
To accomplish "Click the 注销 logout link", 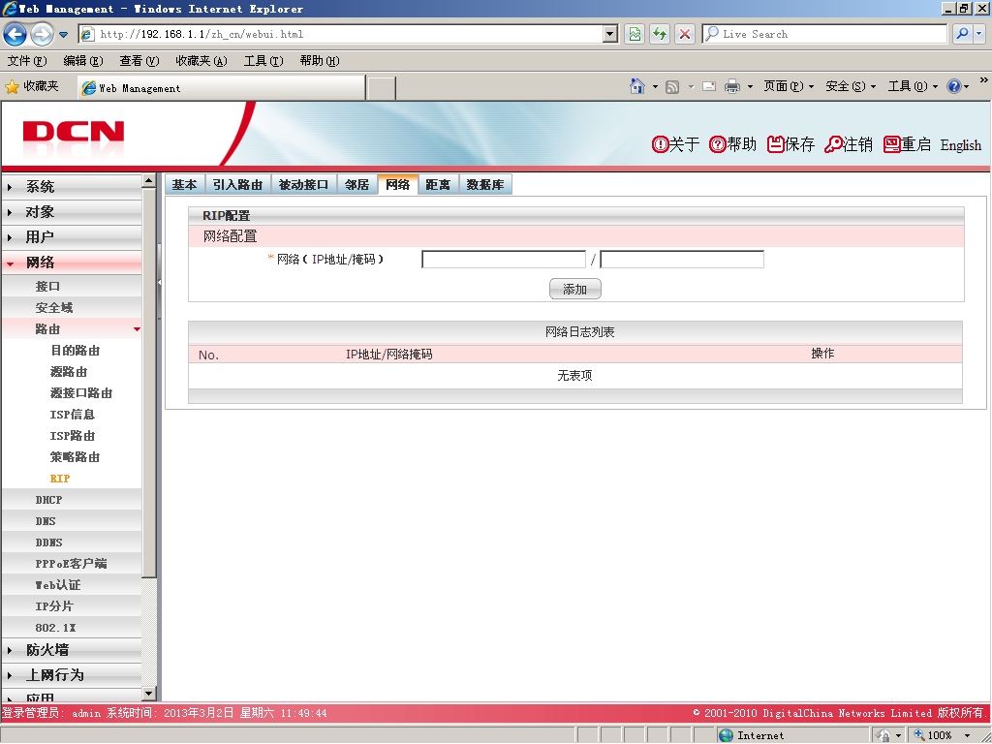I will pyautogui.click(x=849, y=144).
